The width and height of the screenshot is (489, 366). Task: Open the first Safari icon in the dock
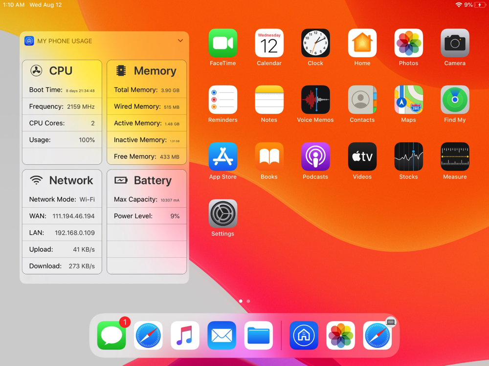pos(148,336)
